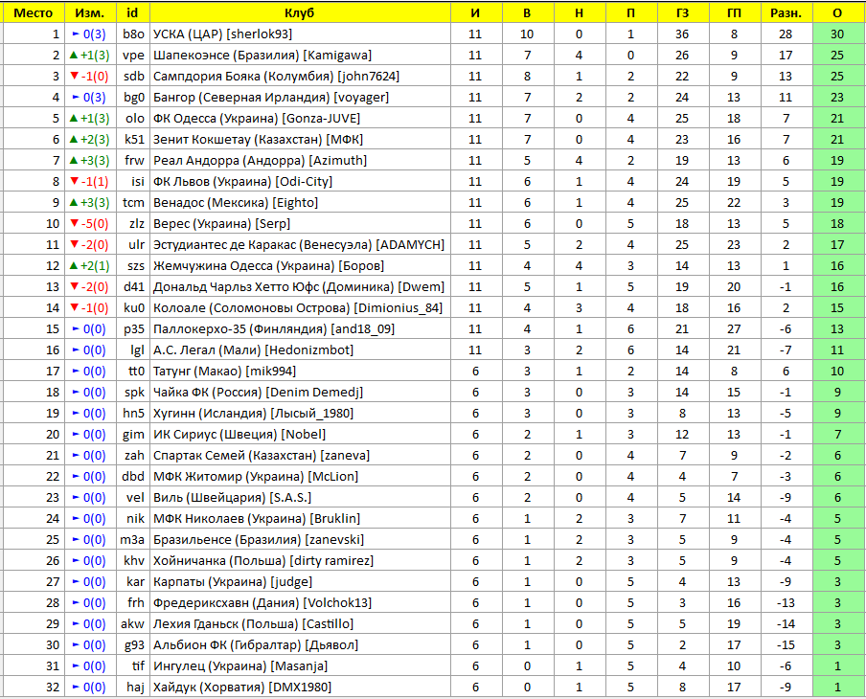Screen dimensions: 866x699
Task: Click the 'id' column header
Action: coord(132,12)
